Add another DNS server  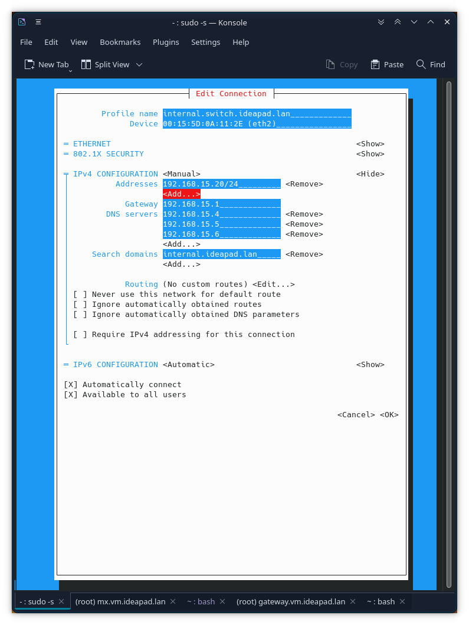pos(181,244)
